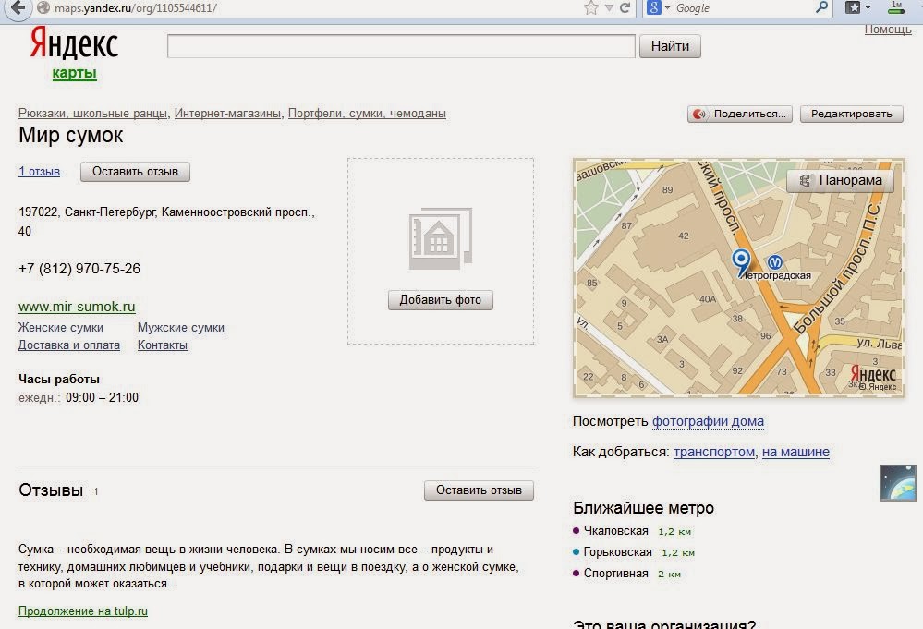Open Доставка и оплата link
The height and width of the screenshot is (629, 923).
pyautogui.click(x=69, y=345)
